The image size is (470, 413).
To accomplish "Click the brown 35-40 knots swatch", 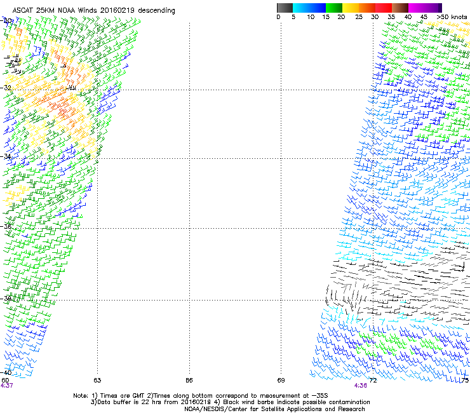I will [x=400, y=8].
